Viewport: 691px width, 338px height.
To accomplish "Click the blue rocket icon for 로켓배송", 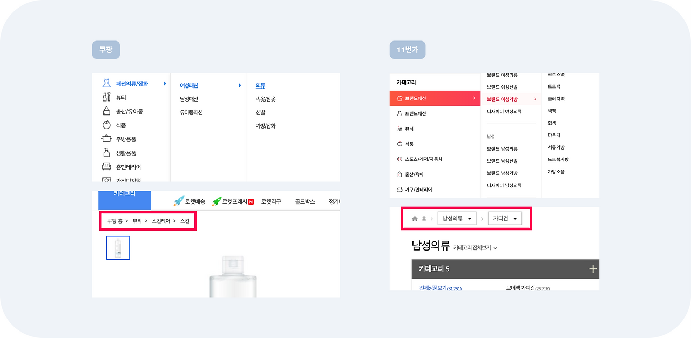I will click(x=179, y=201).
